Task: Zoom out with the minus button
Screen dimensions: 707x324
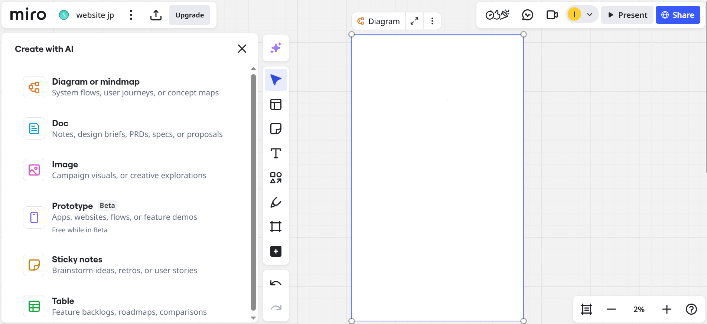Action: point(611,309)
